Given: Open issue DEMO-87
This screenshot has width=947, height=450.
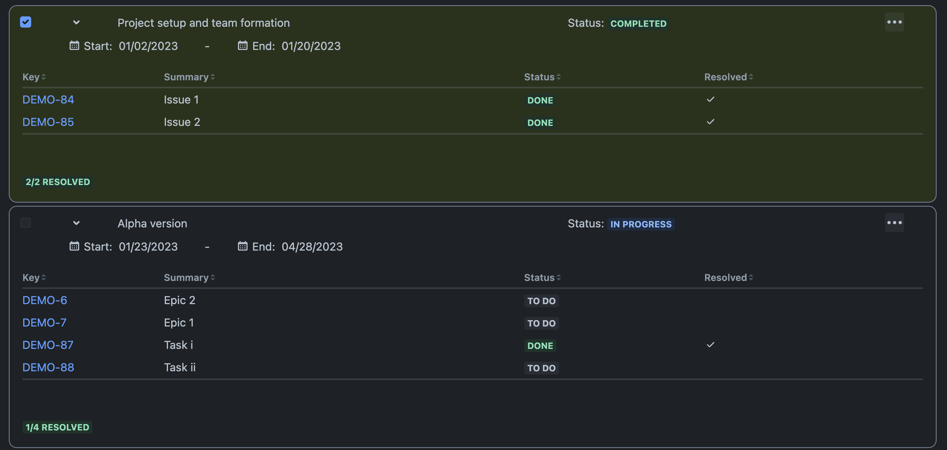Looking at the screenshot, I should click(48, 345).
